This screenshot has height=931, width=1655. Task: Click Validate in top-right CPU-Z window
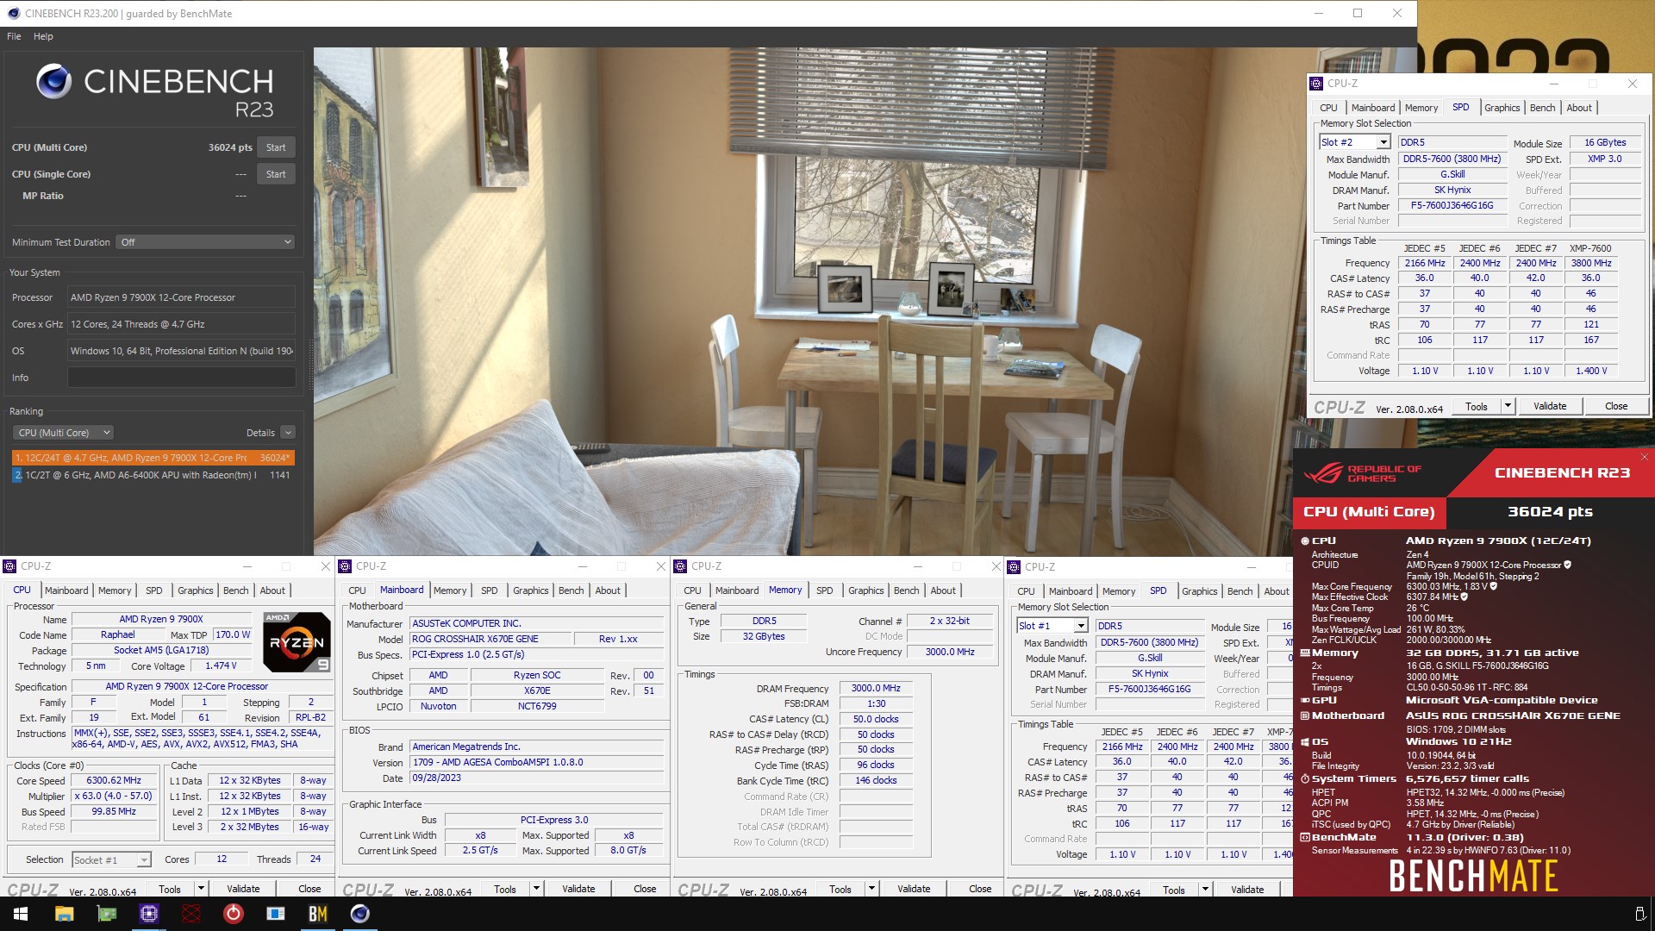[x=1550, y=406]
